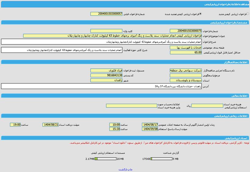Click the postal code field 9816843138
This screenshot has width=250, height=172.
point(106,75)
